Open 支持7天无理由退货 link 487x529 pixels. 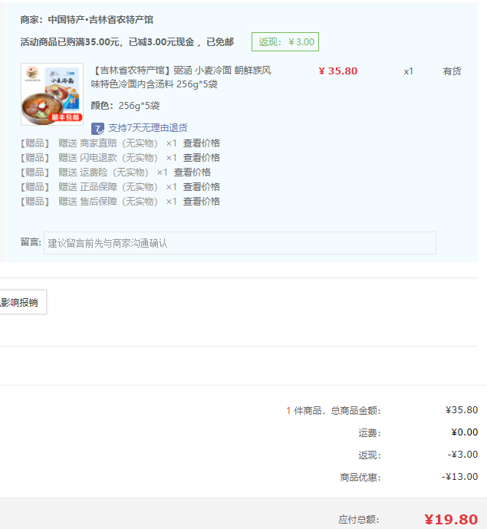(148, 128)
